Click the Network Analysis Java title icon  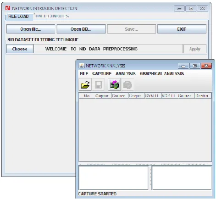pyautogui.click(x=82, y=66)
